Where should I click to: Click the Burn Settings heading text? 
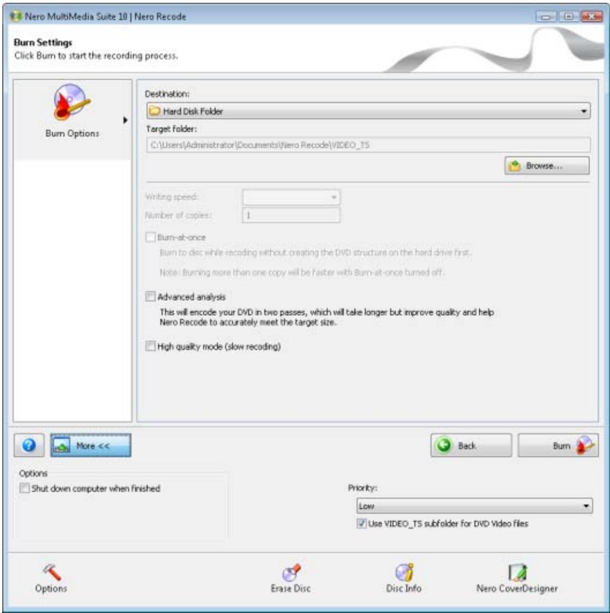(43, 42)
